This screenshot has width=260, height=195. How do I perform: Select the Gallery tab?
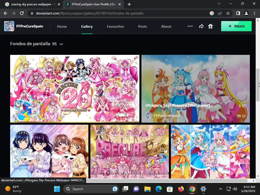pos(87,26)
